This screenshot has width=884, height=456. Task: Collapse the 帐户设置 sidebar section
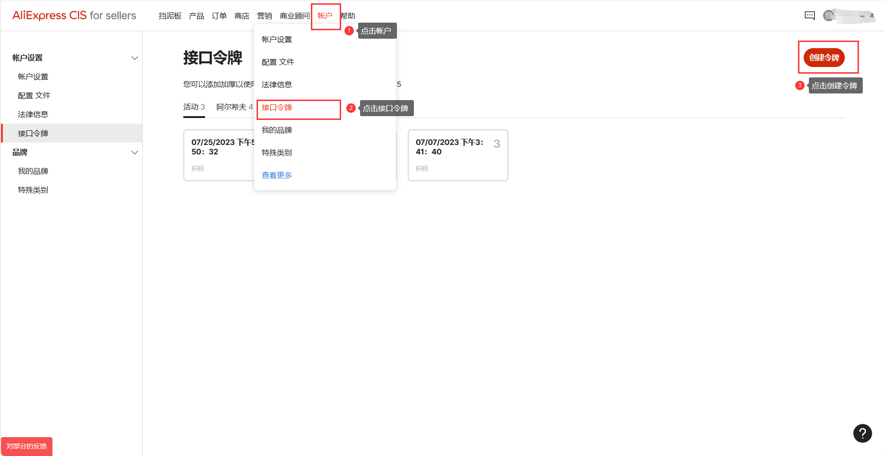[134, 58]
